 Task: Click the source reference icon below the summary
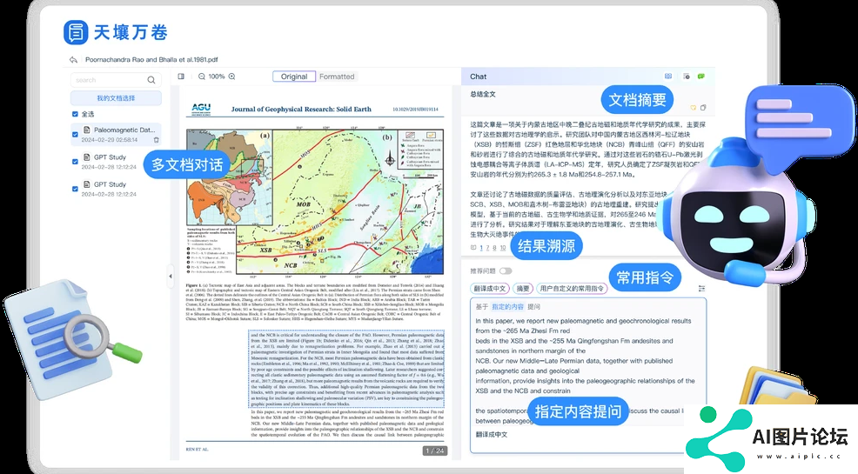point(473,248)
